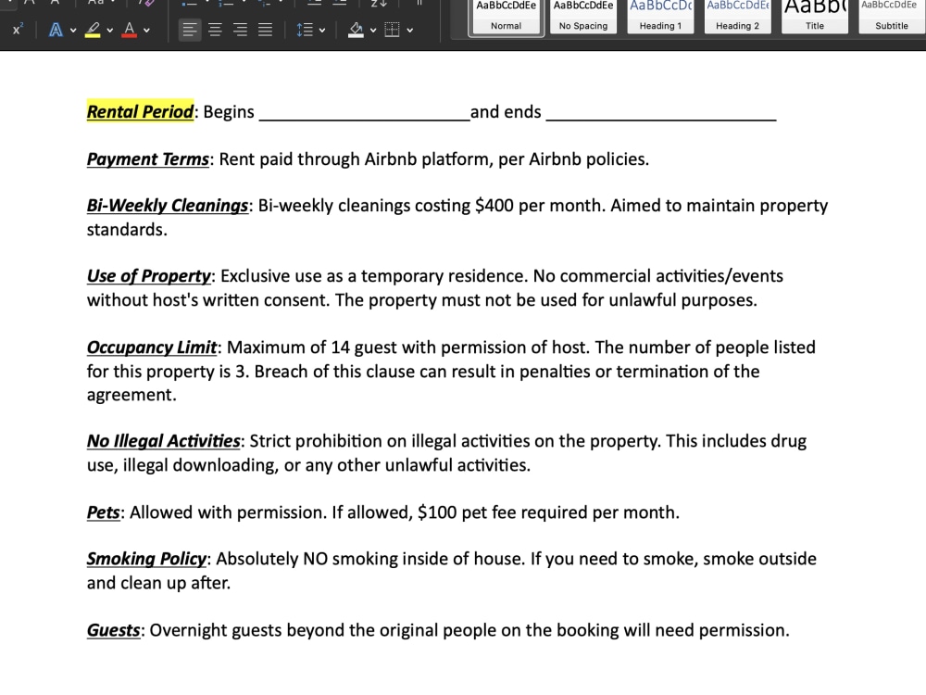The image size is (926, 695).
Task: Center the text alignment
Action: [215, 30]
